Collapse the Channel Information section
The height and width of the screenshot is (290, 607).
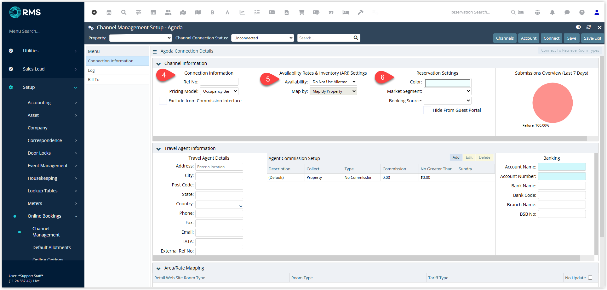point(158,64)
